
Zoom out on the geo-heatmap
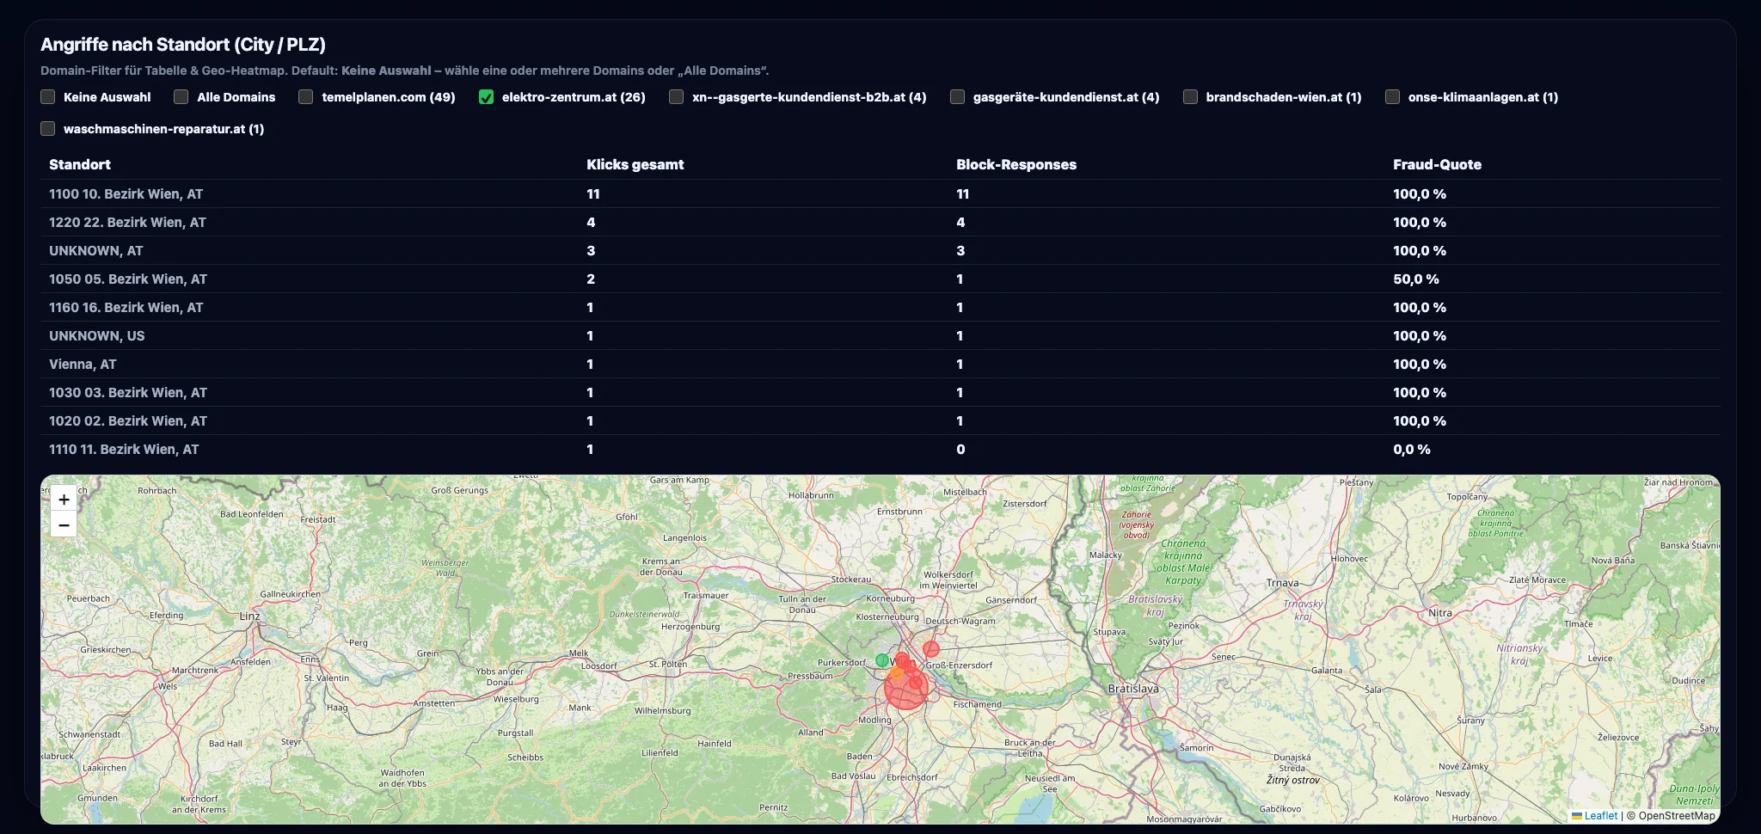coord(64,524)
